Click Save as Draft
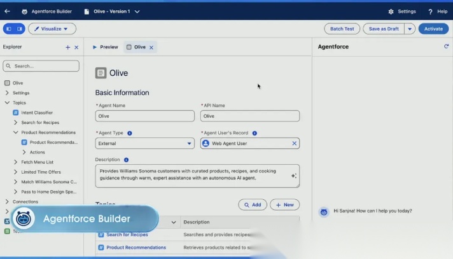 (384, 29)
